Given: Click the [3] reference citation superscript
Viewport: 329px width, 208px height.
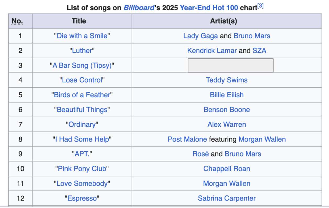Looking at the screenshot, I should tap(260, 6).
